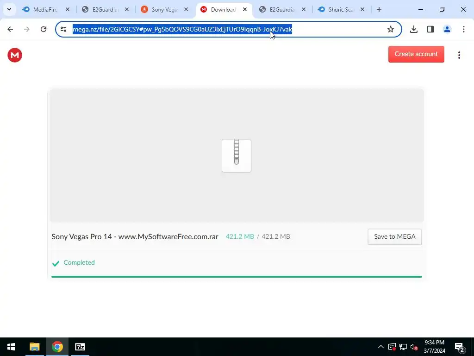Screen dimensions: 474x356
Task: Open Chrome downloads tray
Action: [x=414, y=29]
